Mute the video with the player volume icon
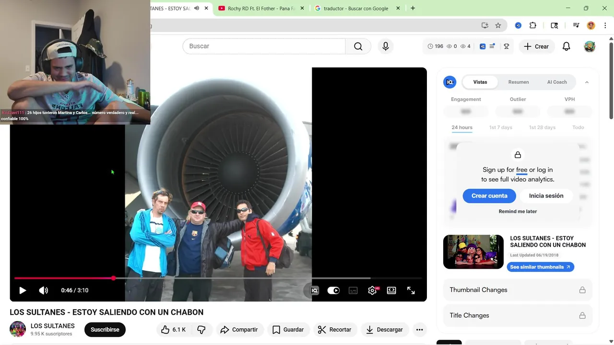This screenshot has width=614, height=345. 44,290
